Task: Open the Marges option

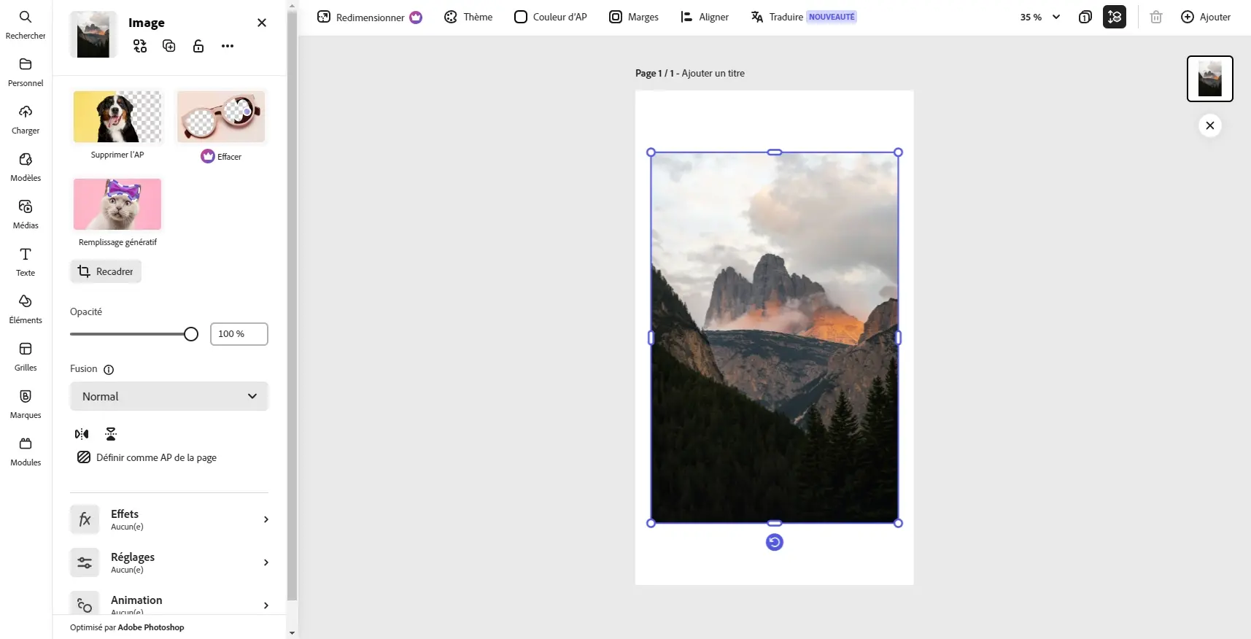Action: [634, 17]
